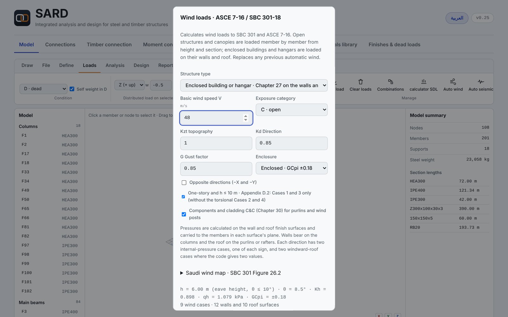Screen dimensions: 508x317
Task: Switch language with the Arabic button
Action: coord(457,18)
